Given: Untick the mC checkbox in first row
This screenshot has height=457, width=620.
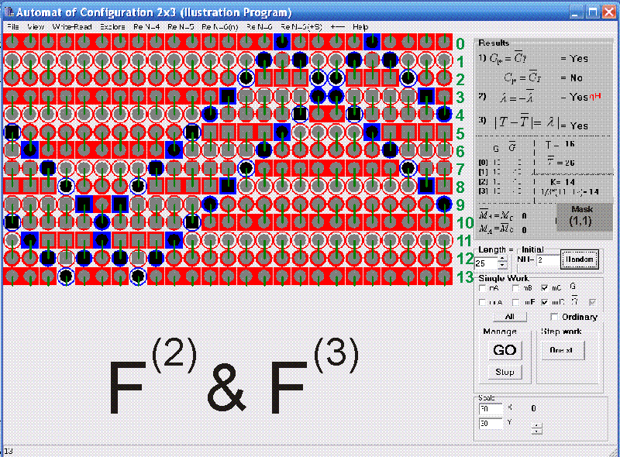Looking at the screenshot, I should (545, 288).
